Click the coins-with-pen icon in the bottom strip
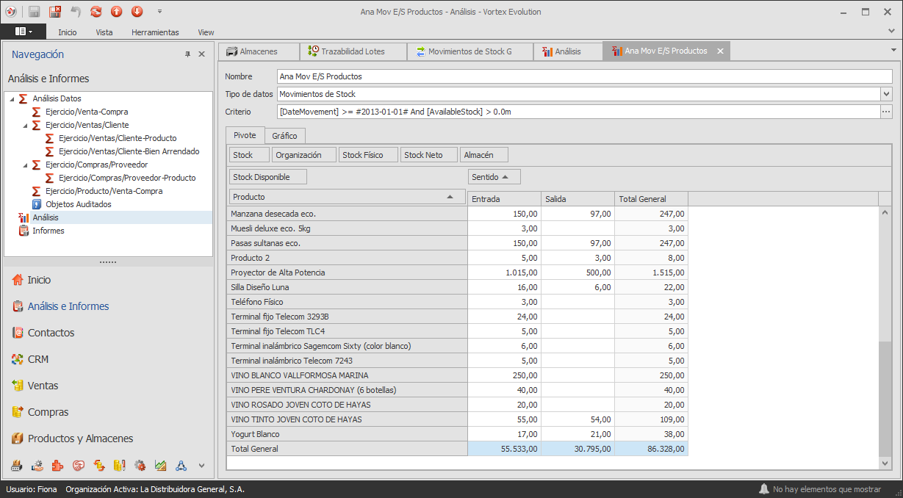903x498 pixels. 120,465
